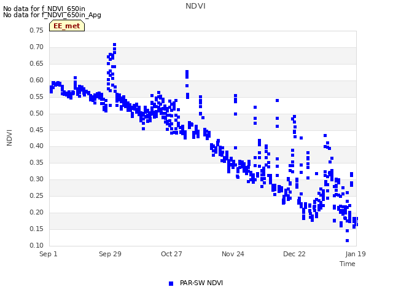Click the 0.15 y-axis tick label
The width and height of the screenshot is (393, 295).
coord(37,229)
